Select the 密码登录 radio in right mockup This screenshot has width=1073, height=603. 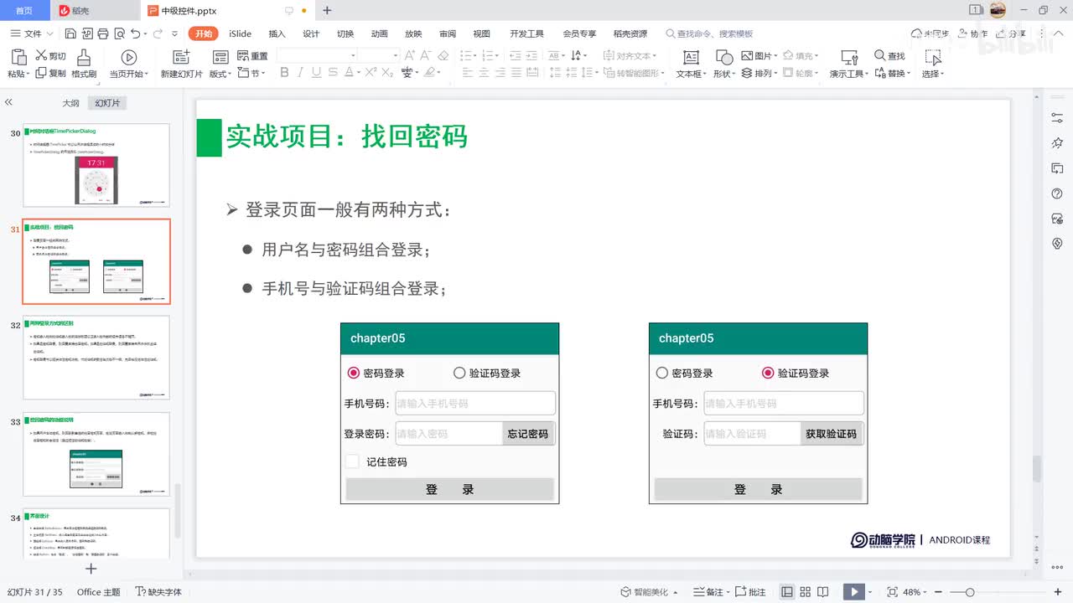pos(662,373)
